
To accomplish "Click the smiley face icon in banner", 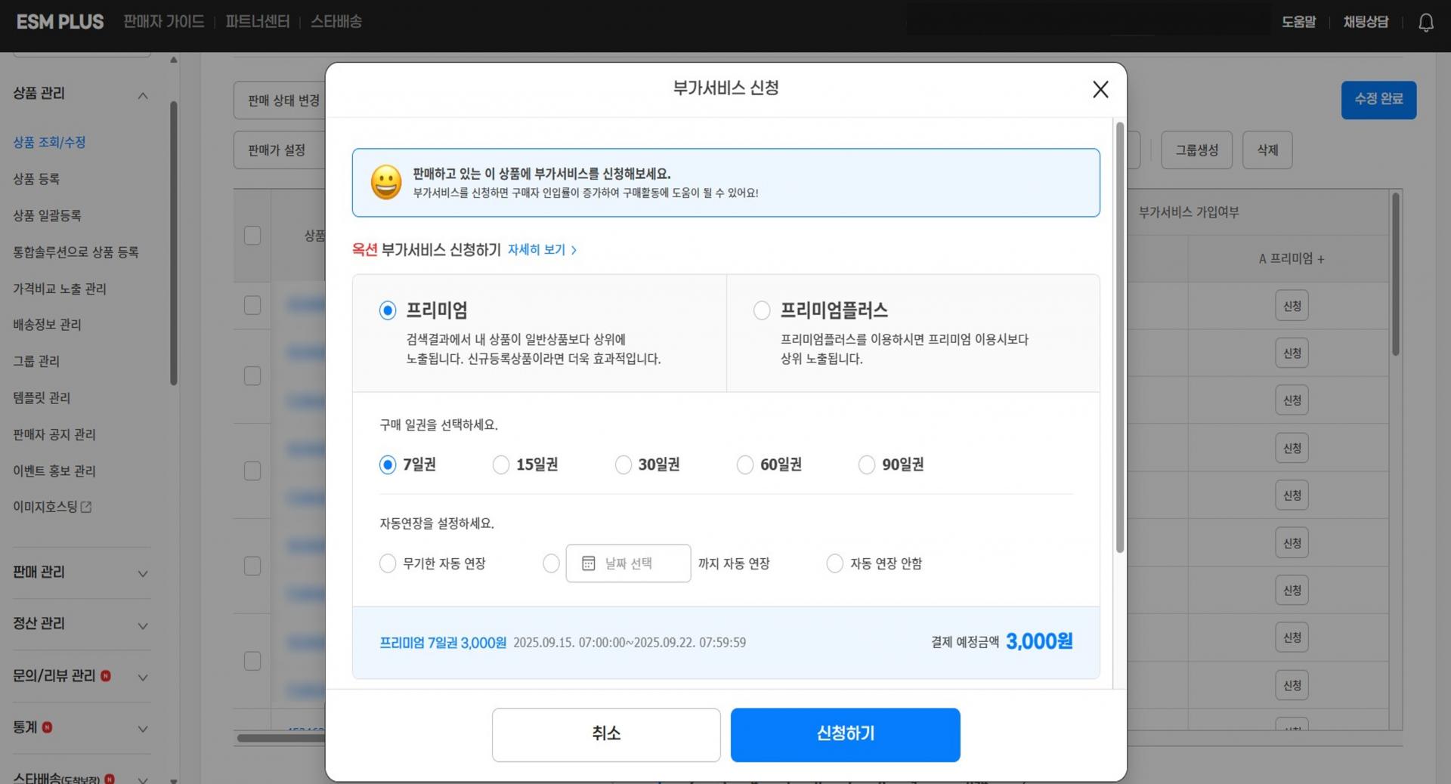I will (x=386, y=182).
